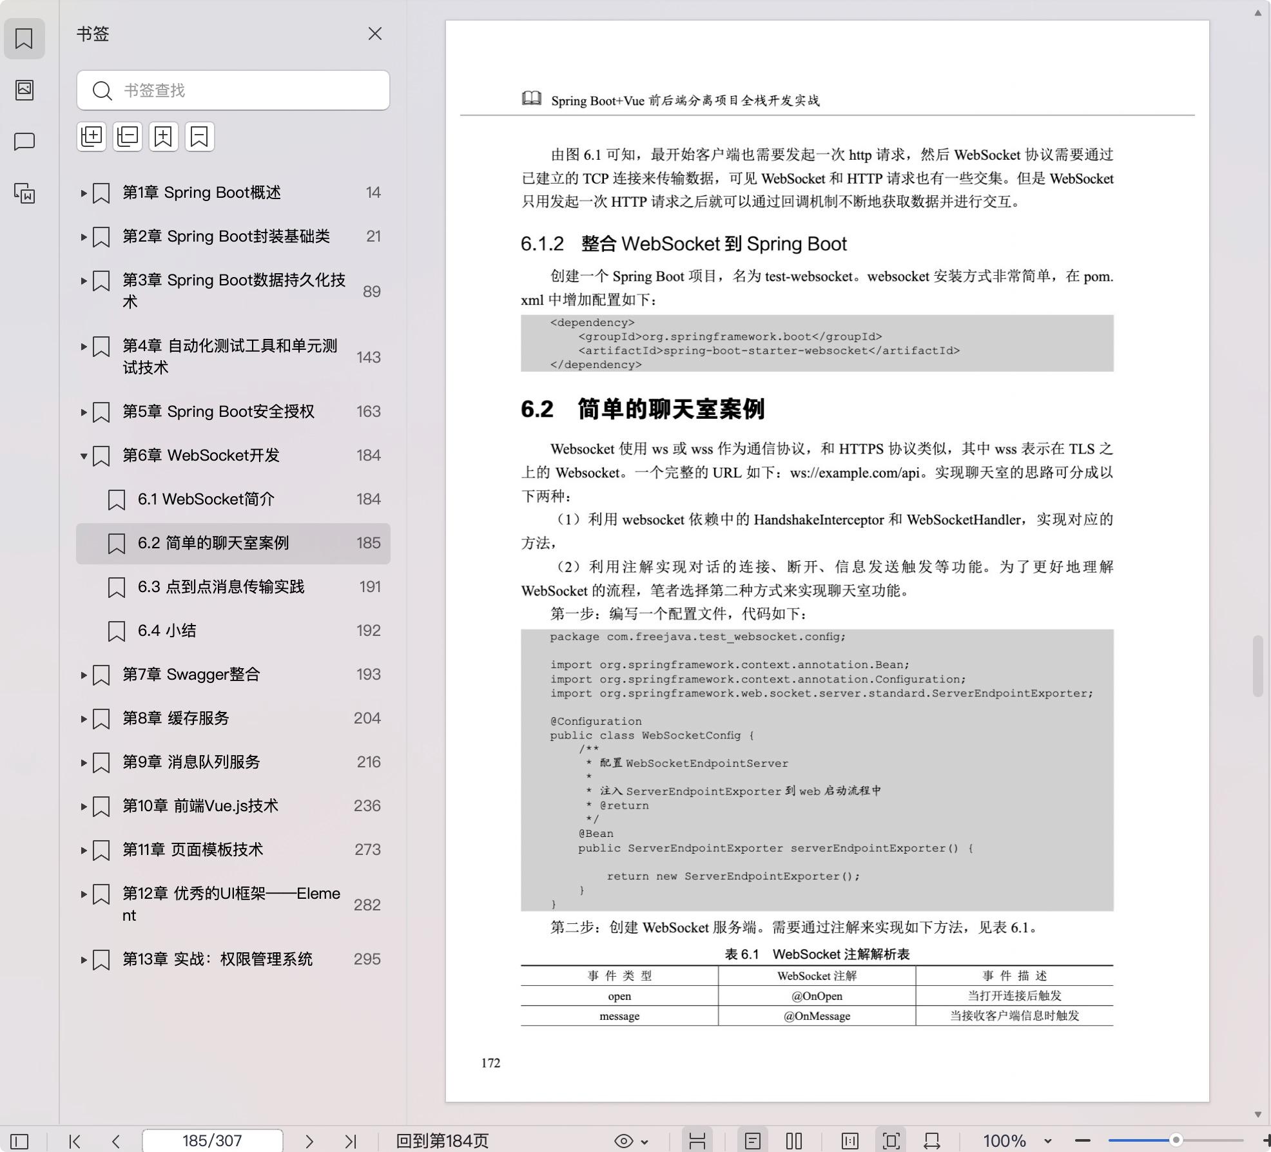Expand 第5章 Spring Boot安全授权
The width and height of the screenshot is (1271, 1152).
pyautogui.click(x=84, y=412)
